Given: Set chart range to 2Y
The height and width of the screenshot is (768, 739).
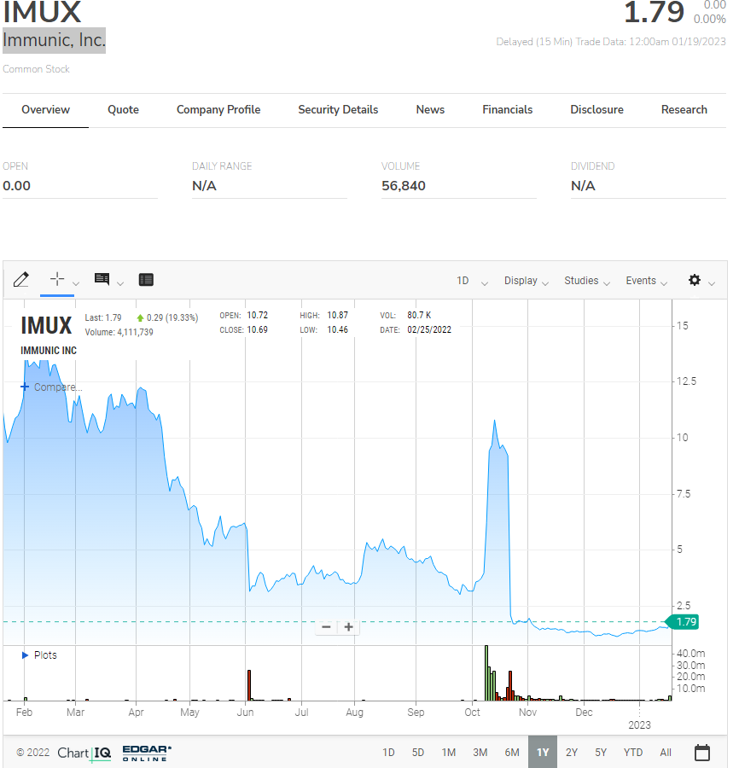Looking at the screenshot, I should 572,753.
